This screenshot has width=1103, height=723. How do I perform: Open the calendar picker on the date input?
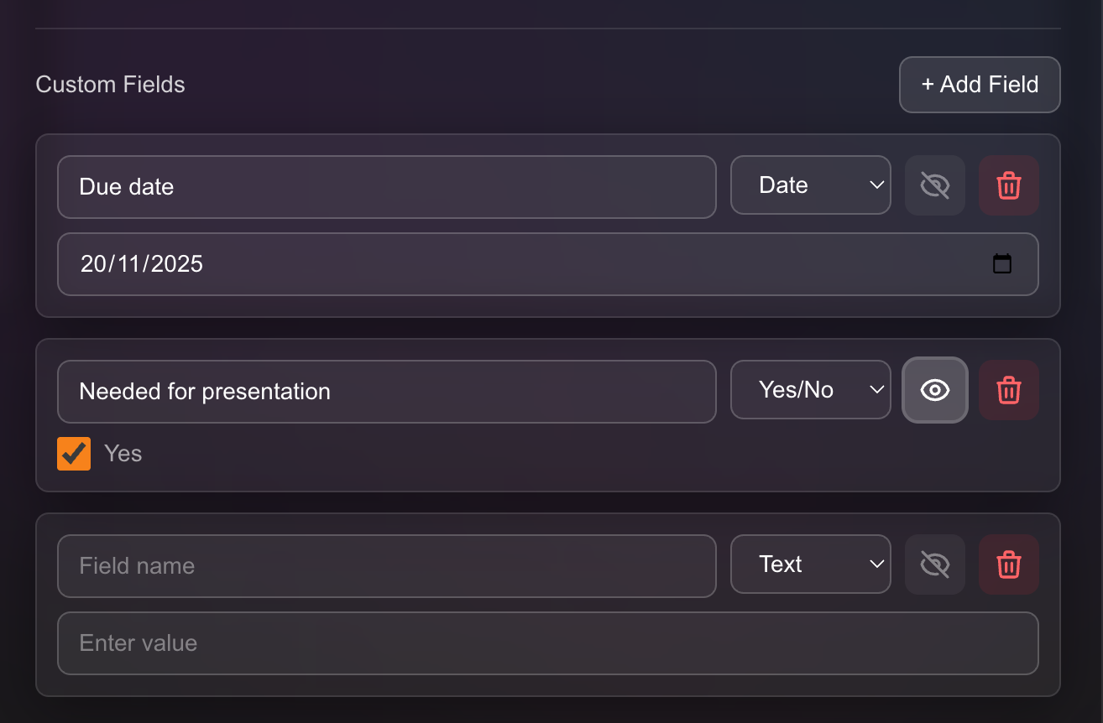click(x=1002, y=263)
